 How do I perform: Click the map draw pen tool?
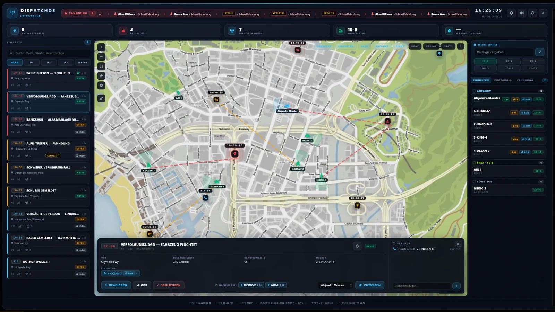[x=101, y=98]
